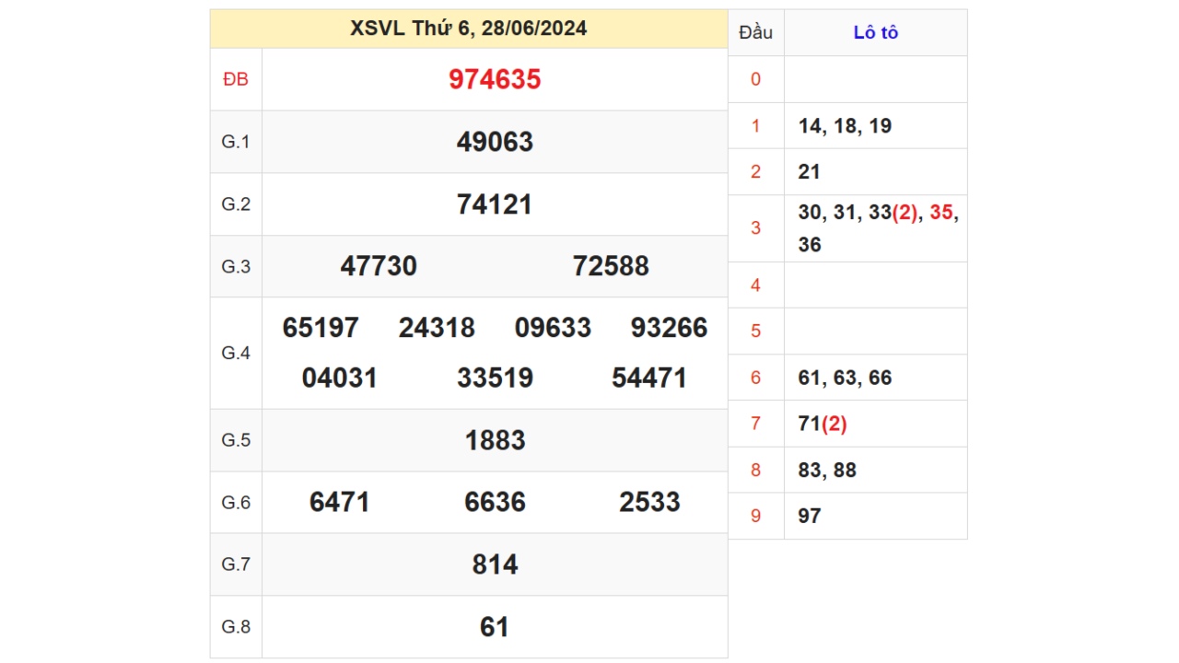Select G.4 number 24318
The width and height of the screenshot is (1179, 663).
click(x=437, y=328)
